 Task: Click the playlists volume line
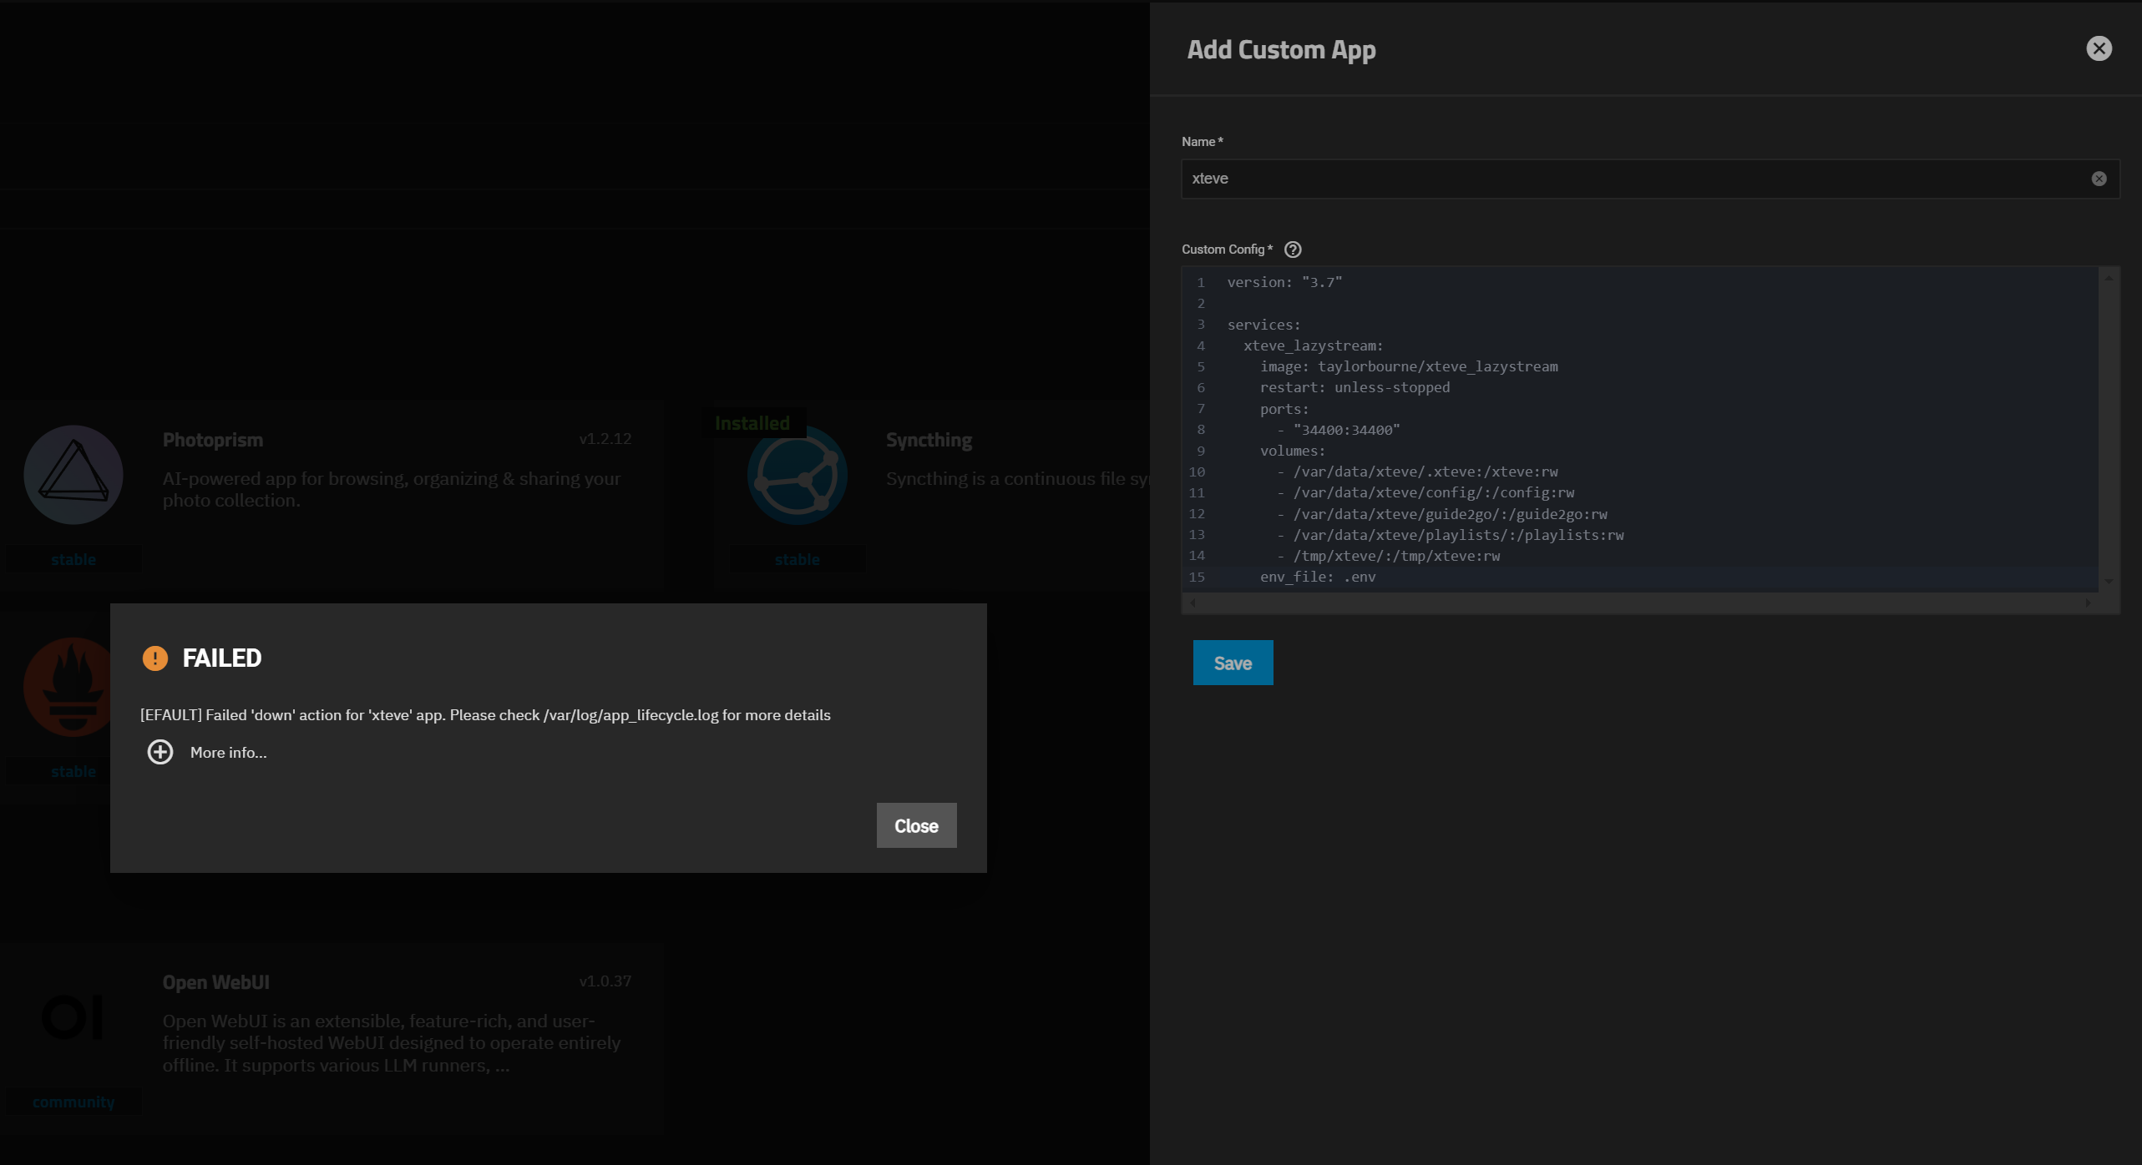pos(1451,535)
